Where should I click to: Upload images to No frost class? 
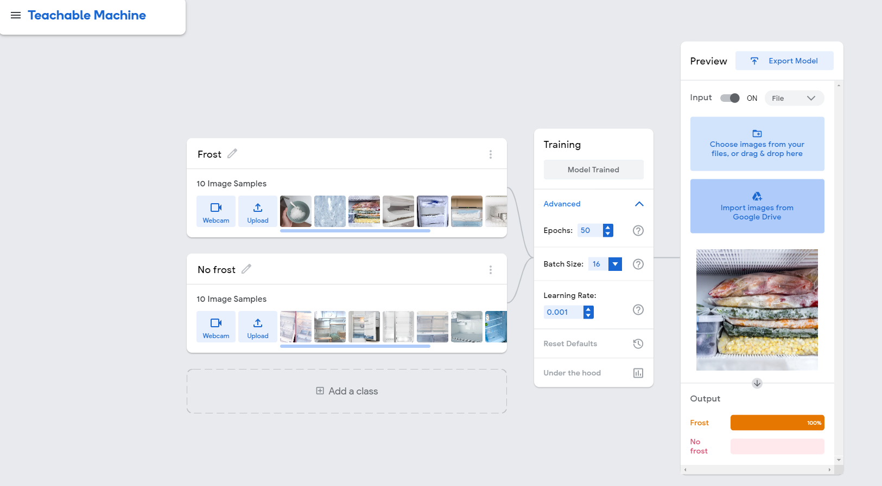[258, 327]
